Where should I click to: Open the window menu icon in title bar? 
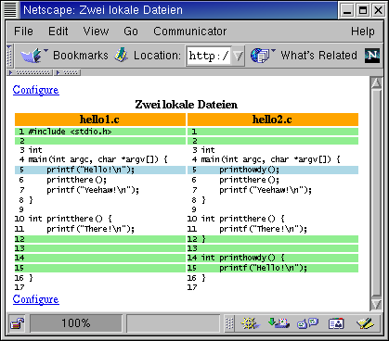click(10, 10)
